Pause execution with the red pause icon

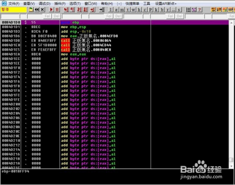pyautogui.click(x=57, y=10)
